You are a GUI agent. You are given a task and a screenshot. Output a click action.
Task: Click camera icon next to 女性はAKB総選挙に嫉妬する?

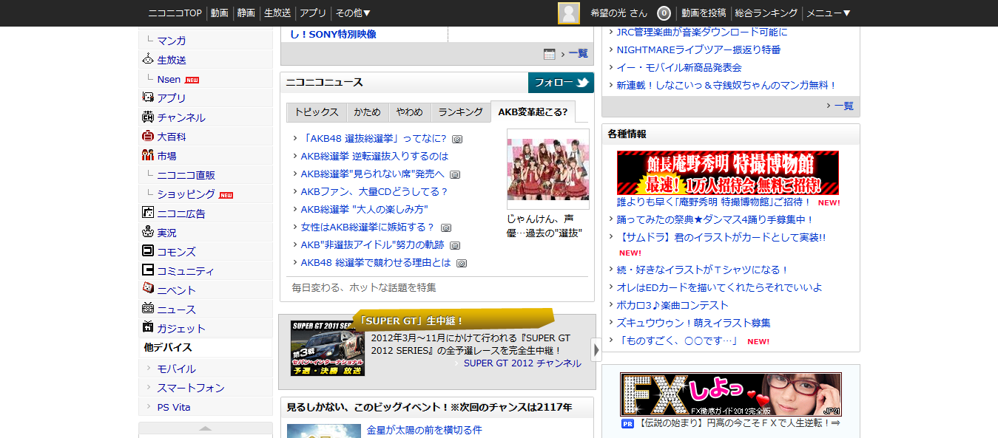(446, 227)
